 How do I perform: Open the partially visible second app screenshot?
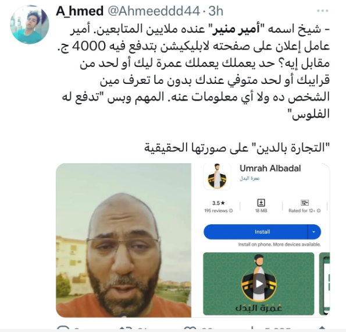pos(324,284)
